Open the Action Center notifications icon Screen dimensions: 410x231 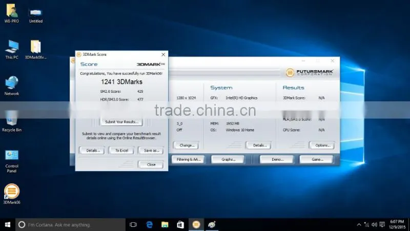click(382, 225)
